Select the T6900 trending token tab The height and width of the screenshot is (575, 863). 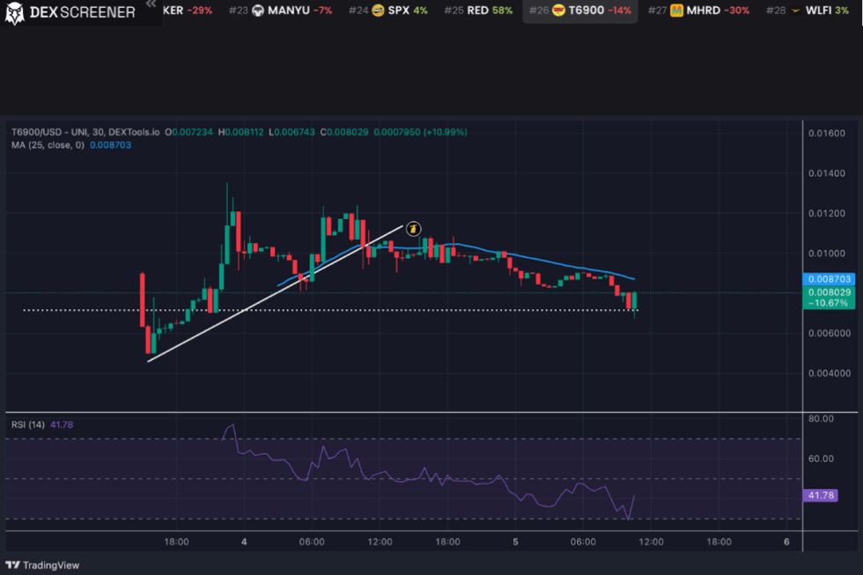pyautogui.click(x=580, y=11)
